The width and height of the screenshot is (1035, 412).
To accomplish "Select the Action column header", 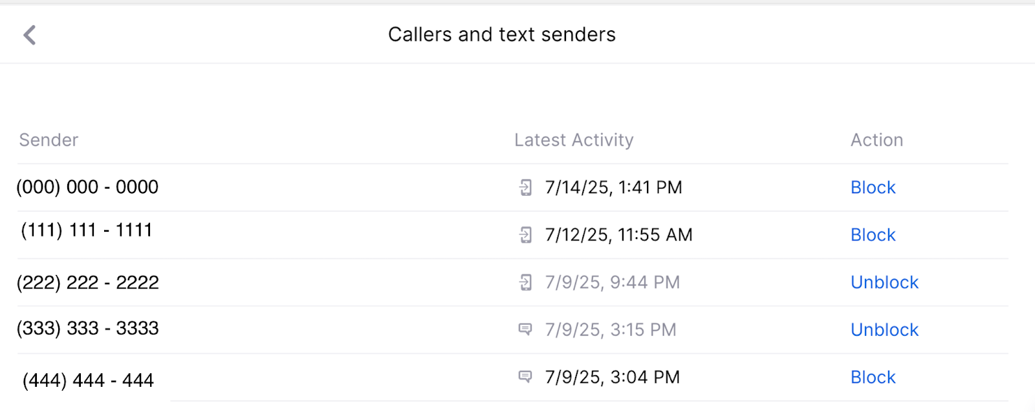I will click(x=877, y=140).
